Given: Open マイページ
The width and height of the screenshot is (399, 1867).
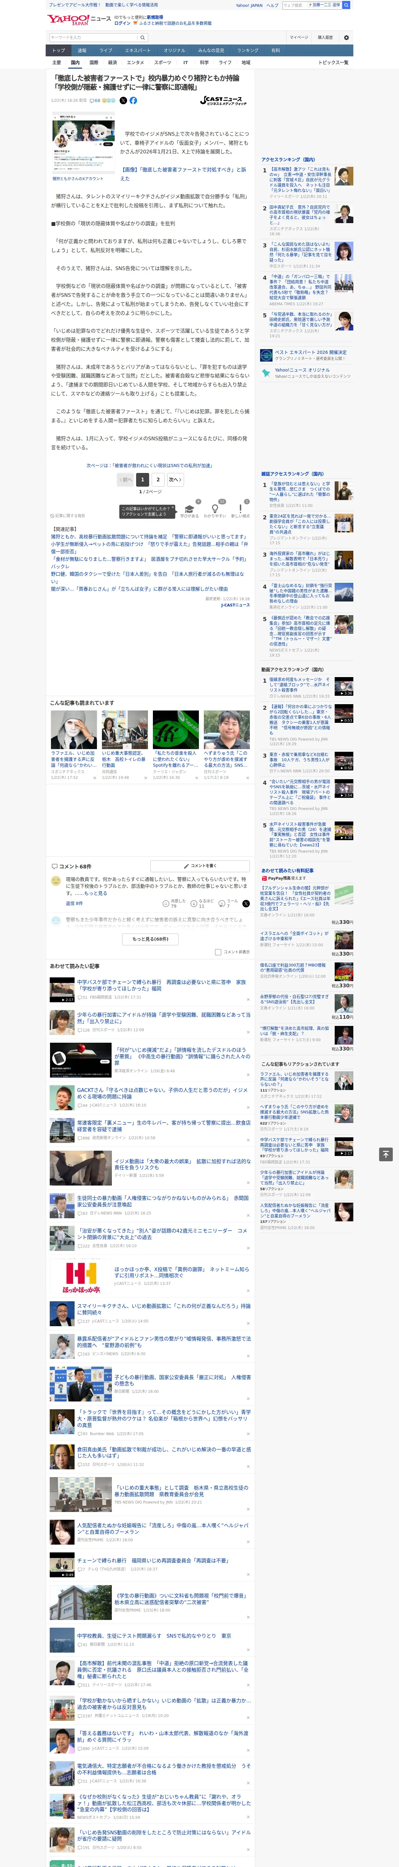Looking at the screenshot, I should pyautogui.click(x=298, y=38).
